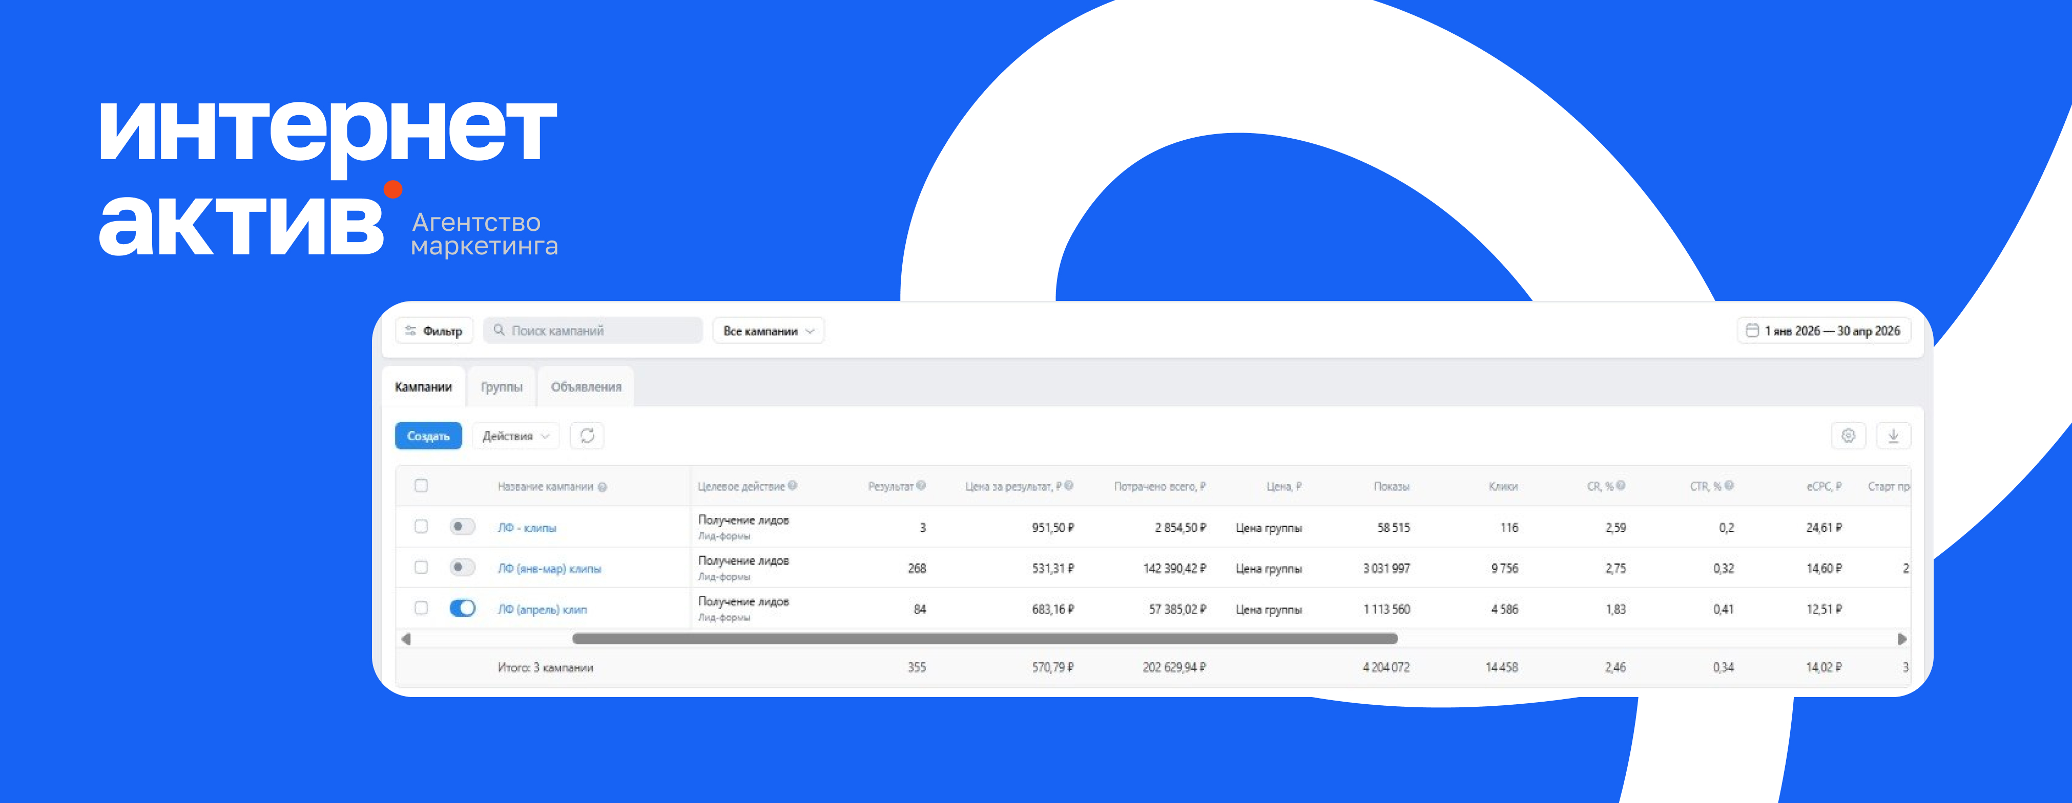Screen dimensions: 2072x803
Task: Open the "ЛФ - клипы" campaign link
Action: tap(527, 528)
